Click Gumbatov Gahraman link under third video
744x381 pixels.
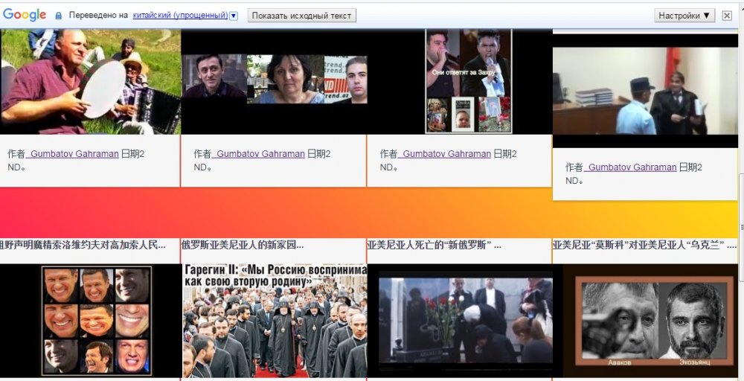445,154
